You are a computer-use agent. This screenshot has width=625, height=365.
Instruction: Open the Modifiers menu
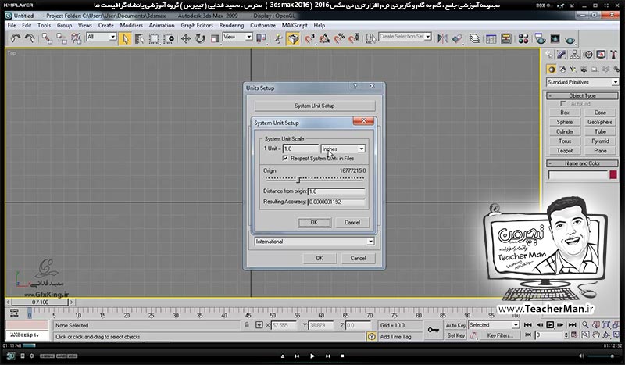coord(131,25)
